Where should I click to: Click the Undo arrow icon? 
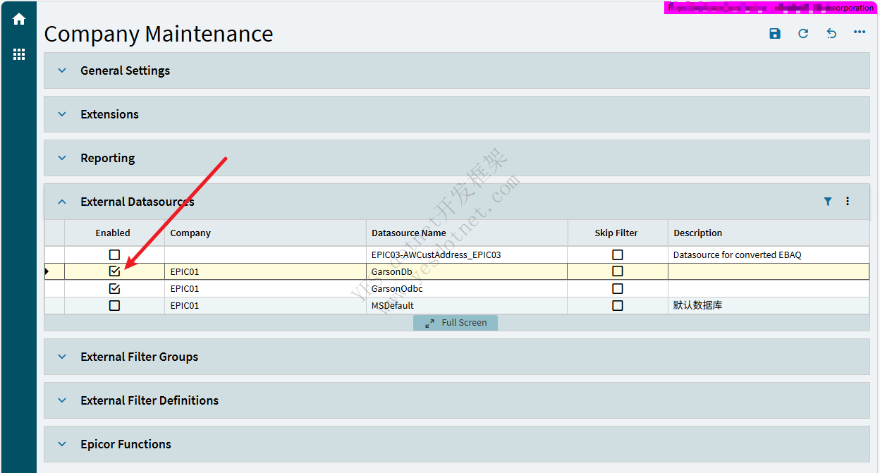point(831,34)
